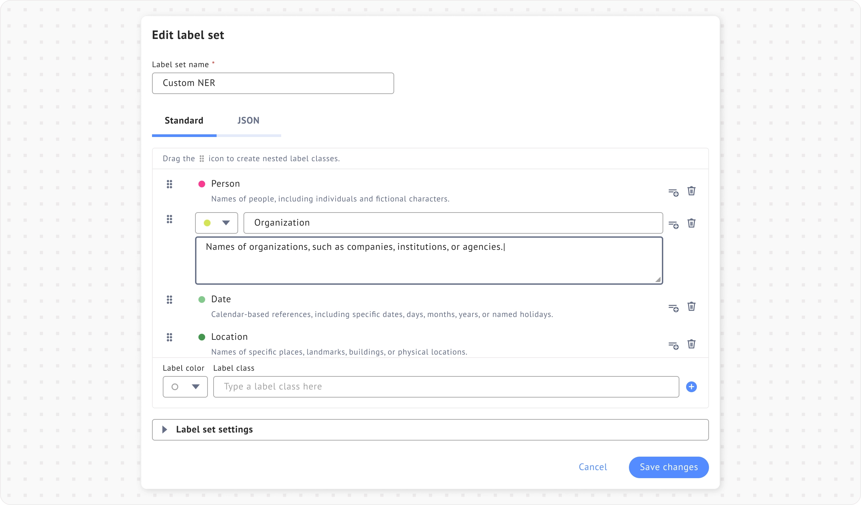Grab the Person row drag handle
This screenshot has height=505, width=861.
pos(170,184)
